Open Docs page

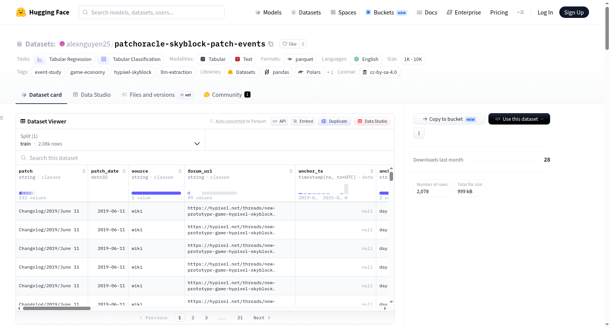coord(427,12)
